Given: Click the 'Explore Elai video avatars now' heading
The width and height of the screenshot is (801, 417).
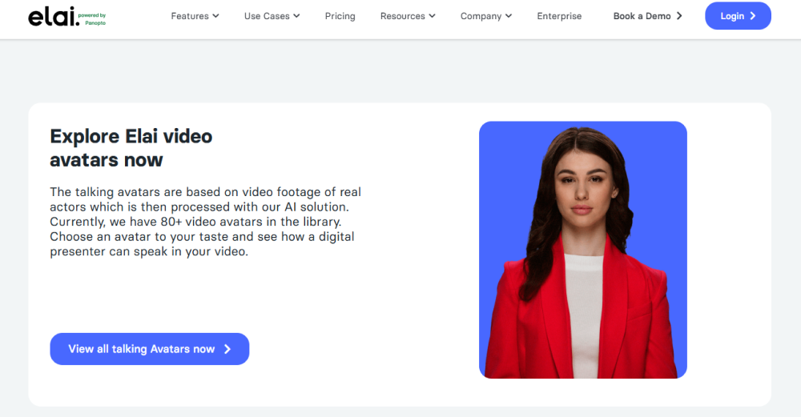Looking at the screenshot, I should (131, 148).
